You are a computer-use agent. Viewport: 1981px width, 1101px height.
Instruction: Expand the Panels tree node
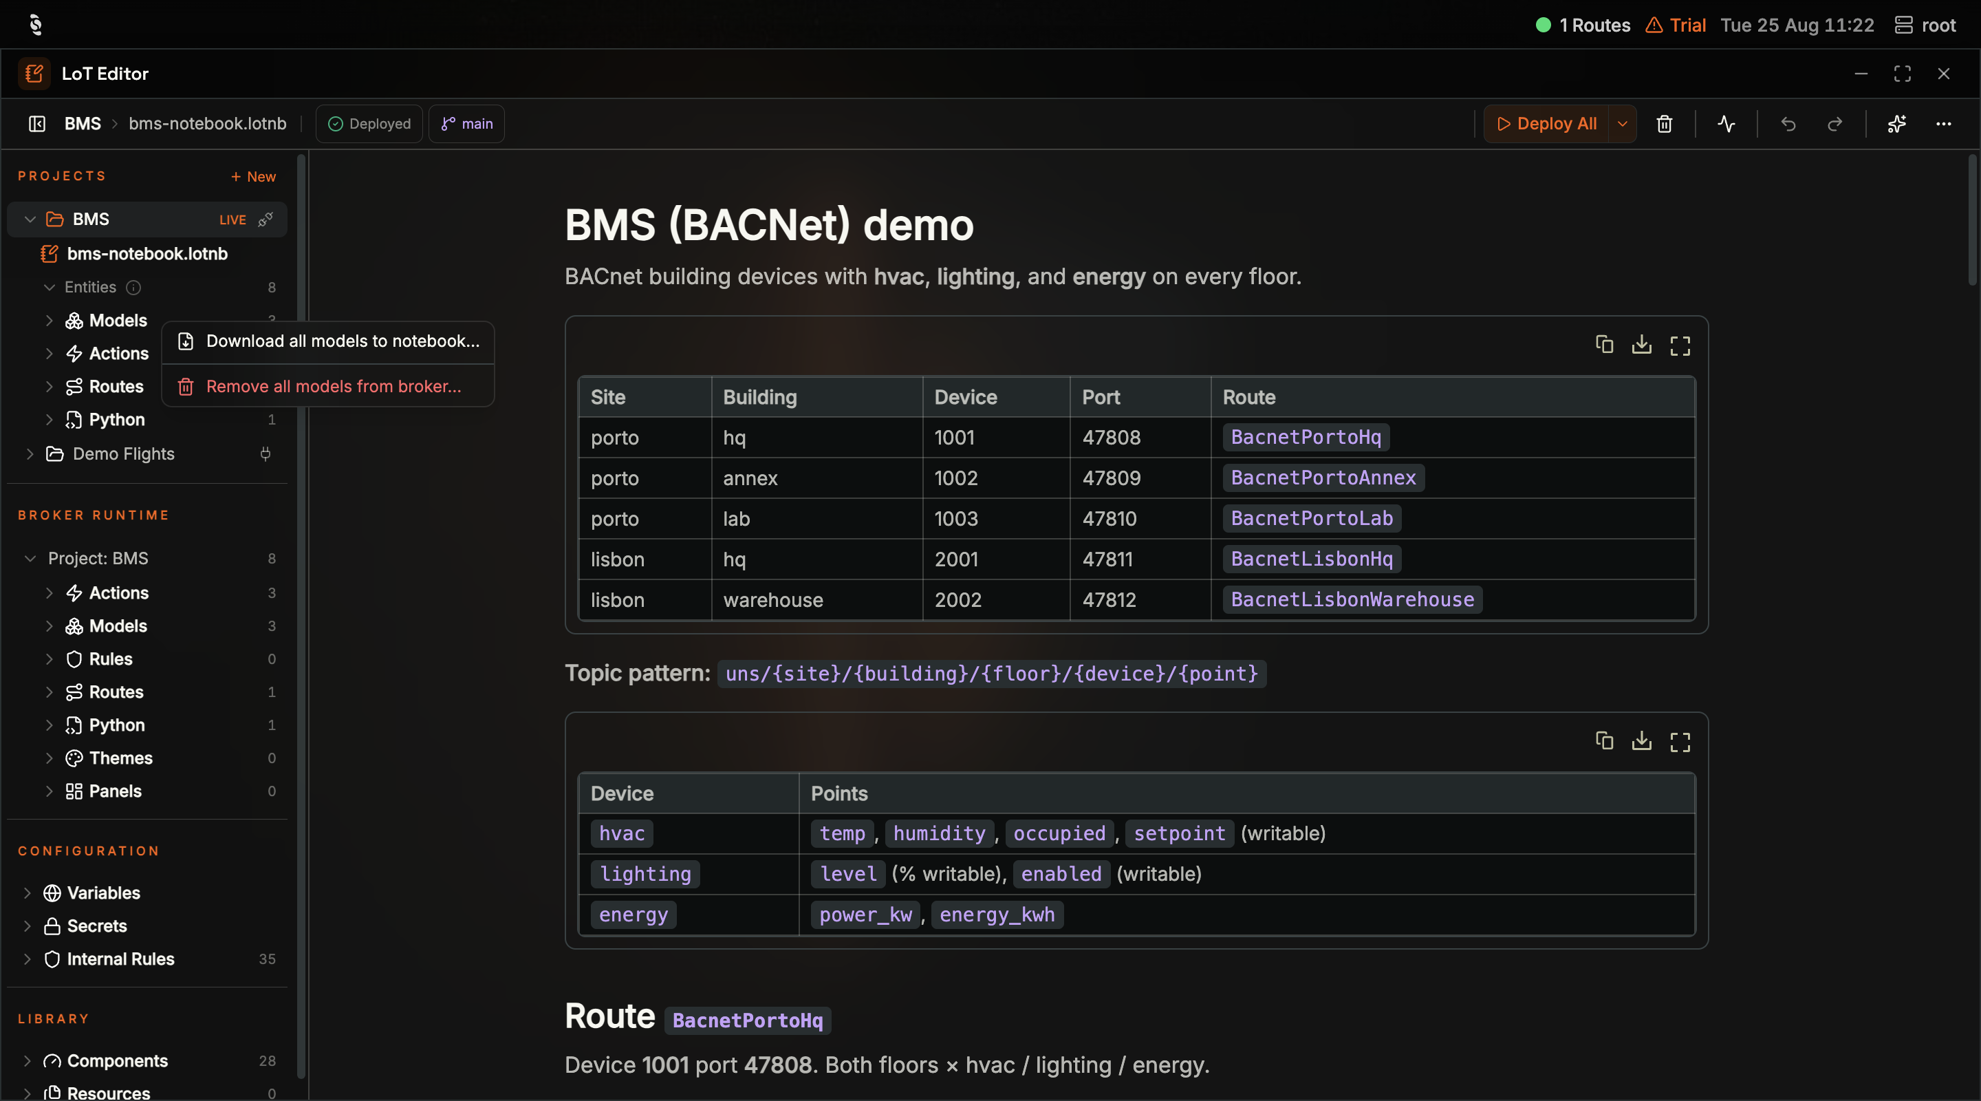pos(50,792)
